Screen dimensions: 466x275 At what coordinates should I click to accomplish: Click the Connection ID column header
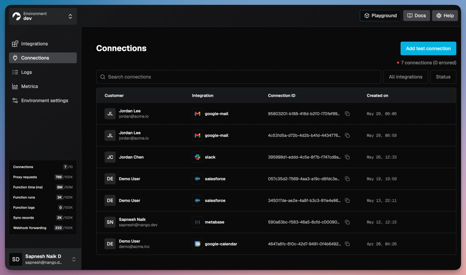point(282,96)
